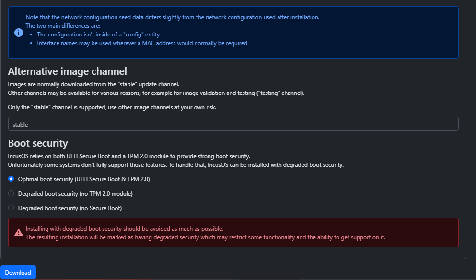Choose the no TPM 2.0 module radio button

click(11, 193)
